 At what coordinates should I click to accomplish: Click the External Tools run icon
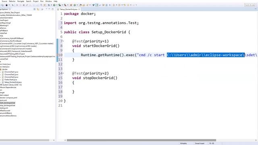[x=65, y=5]
